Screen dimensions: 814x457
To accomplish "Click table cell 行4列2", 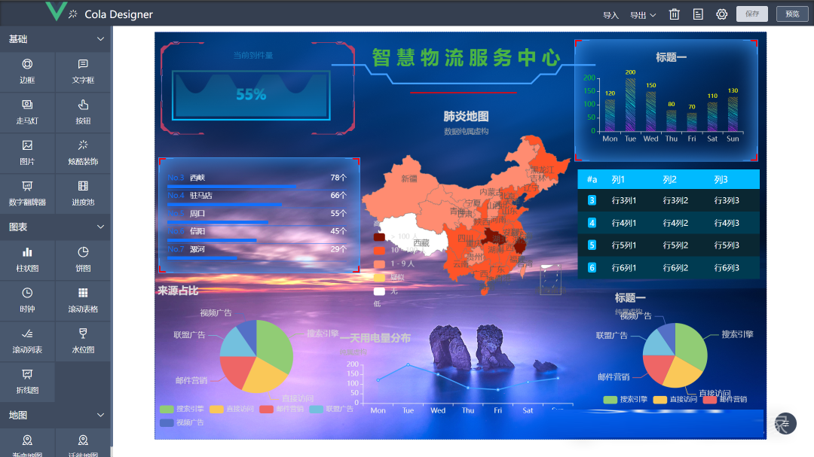I will 675,223.
